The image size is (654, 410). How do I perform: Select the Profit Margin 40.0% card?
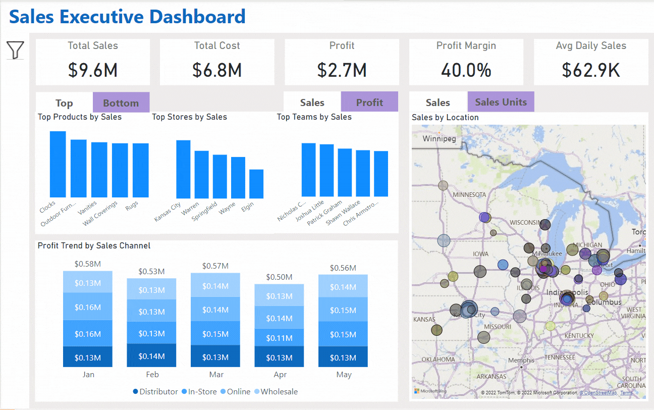click(x=466, y=62)
